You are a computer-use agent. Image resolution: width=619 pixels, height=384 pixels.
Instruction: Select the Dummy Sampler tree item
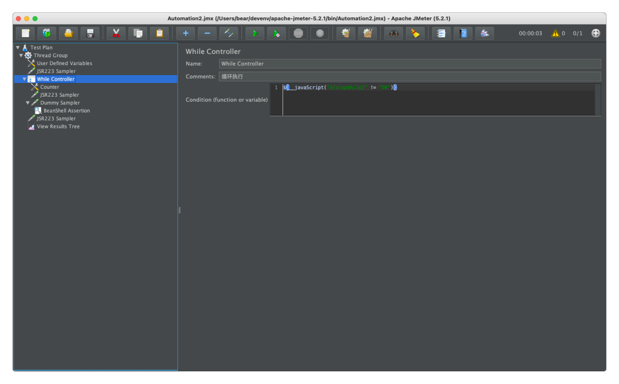point(60,103)
